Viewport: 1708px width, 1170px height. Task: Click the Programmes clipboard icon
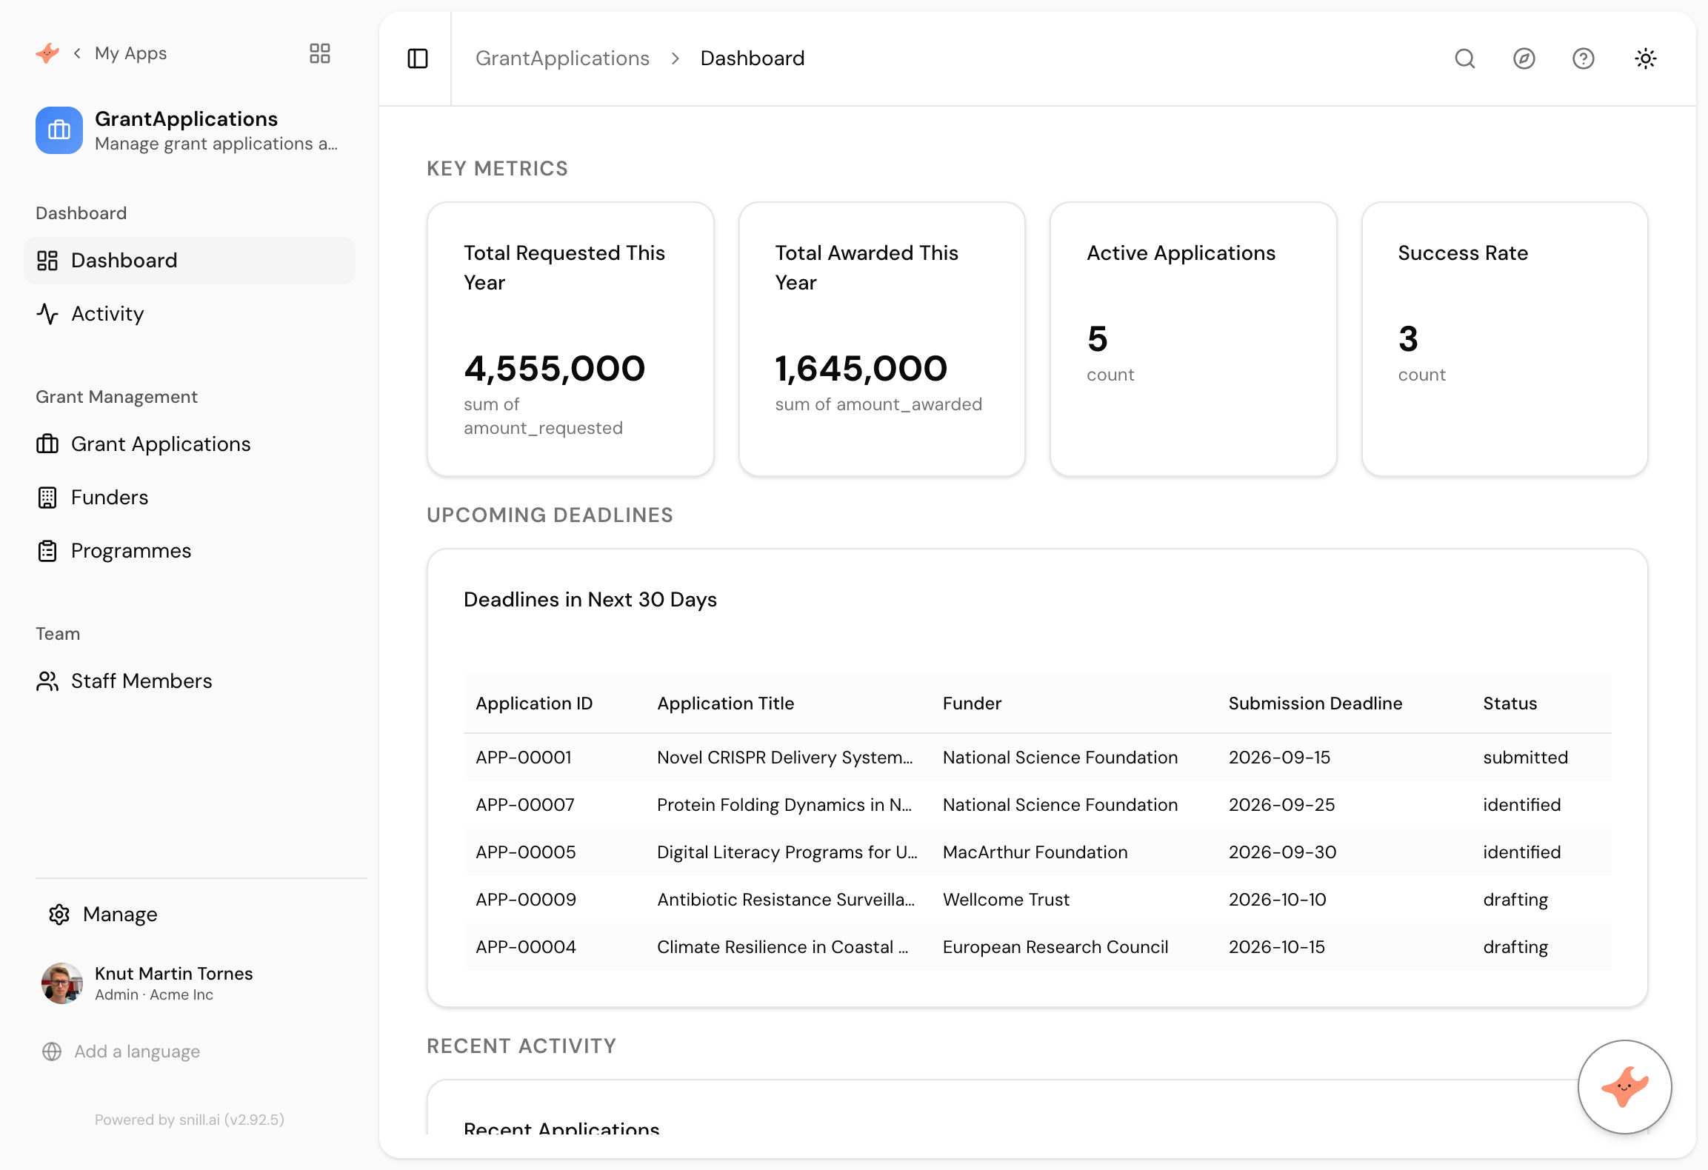(47, 551)
